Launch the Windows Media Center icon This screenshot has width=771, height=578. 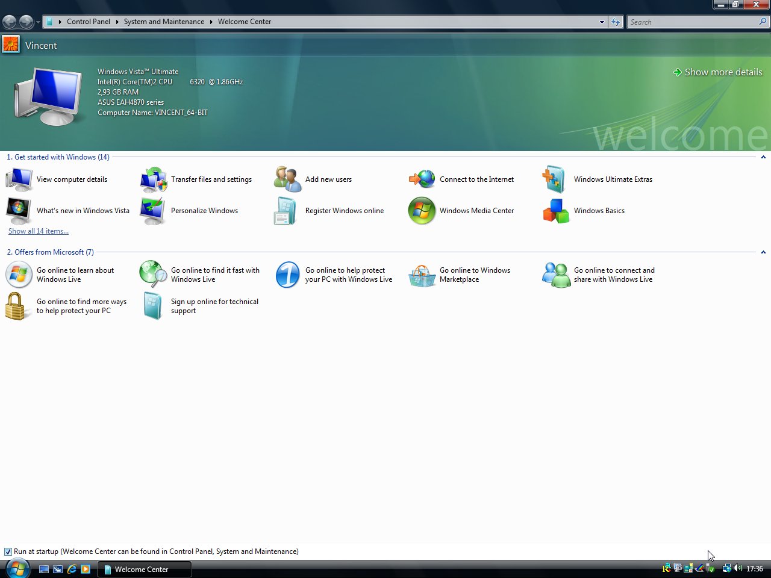[422, 211]
